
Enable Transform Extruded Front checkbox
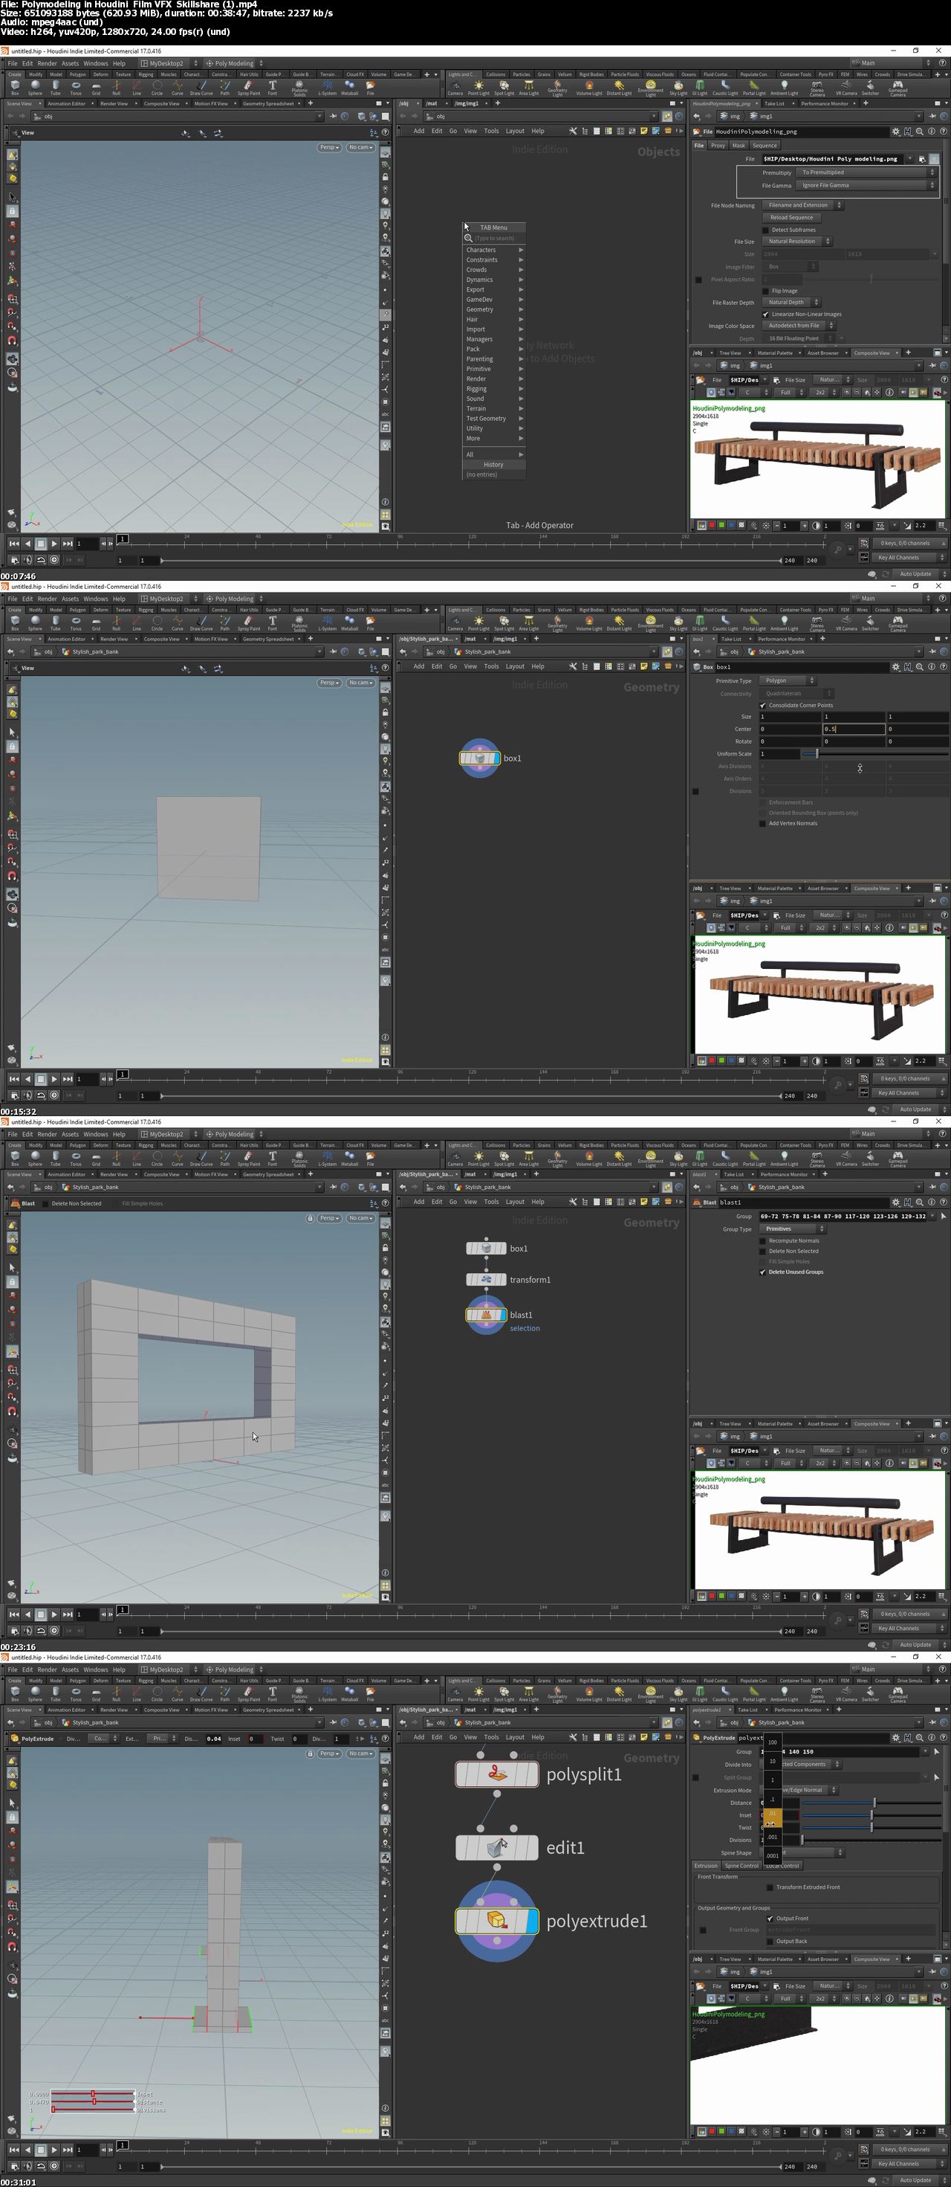770,1887
